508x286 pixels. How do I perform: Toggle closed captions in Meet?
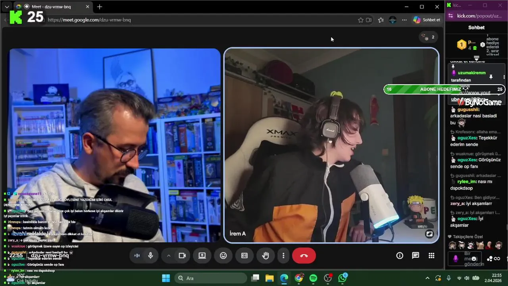point(244,256)
